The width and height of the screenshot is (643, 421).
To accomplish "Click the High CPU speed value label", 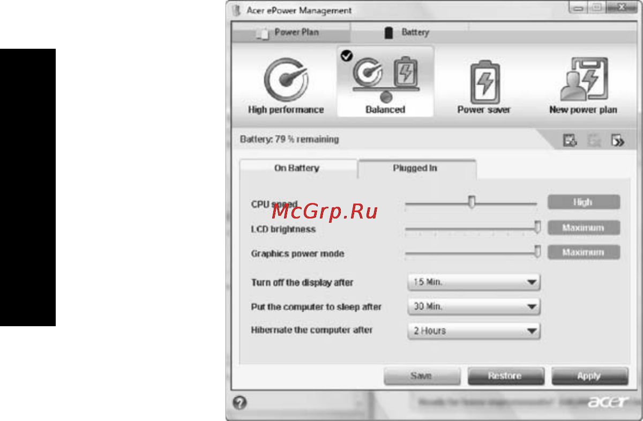I will (x=584, y=202).
